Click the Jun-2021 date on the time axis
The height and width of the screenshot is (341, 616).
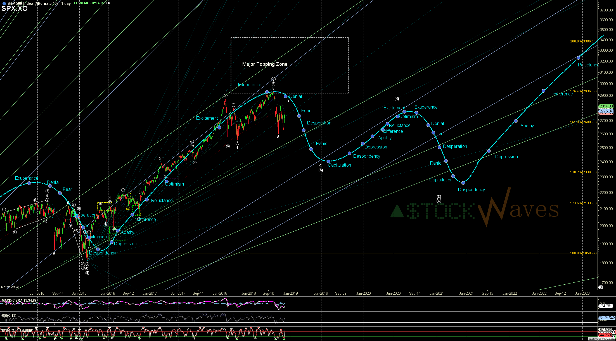(x=466, y=293)
